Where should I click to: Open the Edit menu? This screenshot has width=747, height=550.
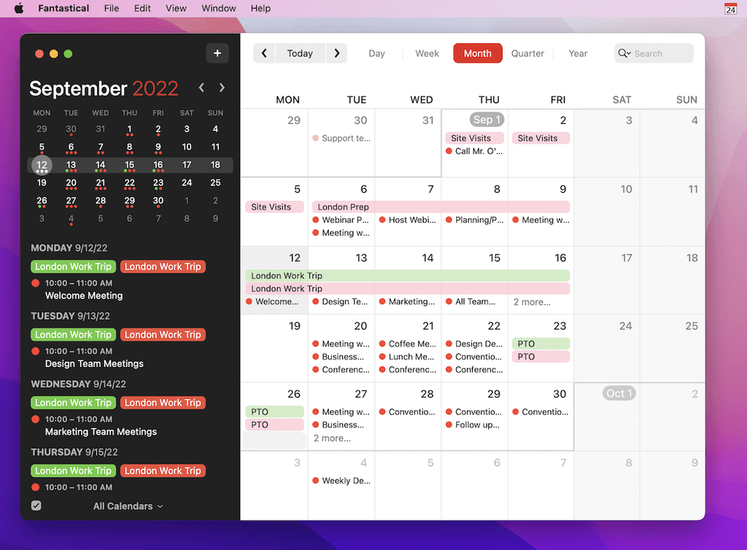click(142, 8)
